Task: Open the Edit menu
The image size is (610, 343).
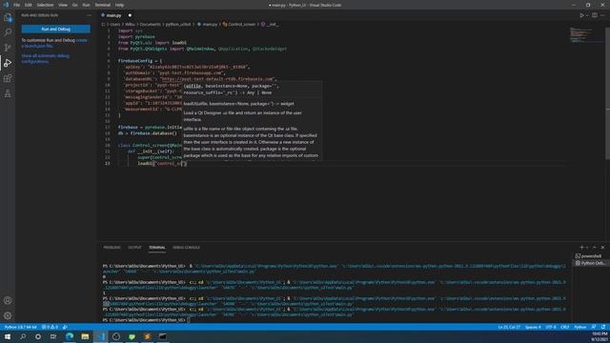Action: pyautogui.click(x=29, y=5)
